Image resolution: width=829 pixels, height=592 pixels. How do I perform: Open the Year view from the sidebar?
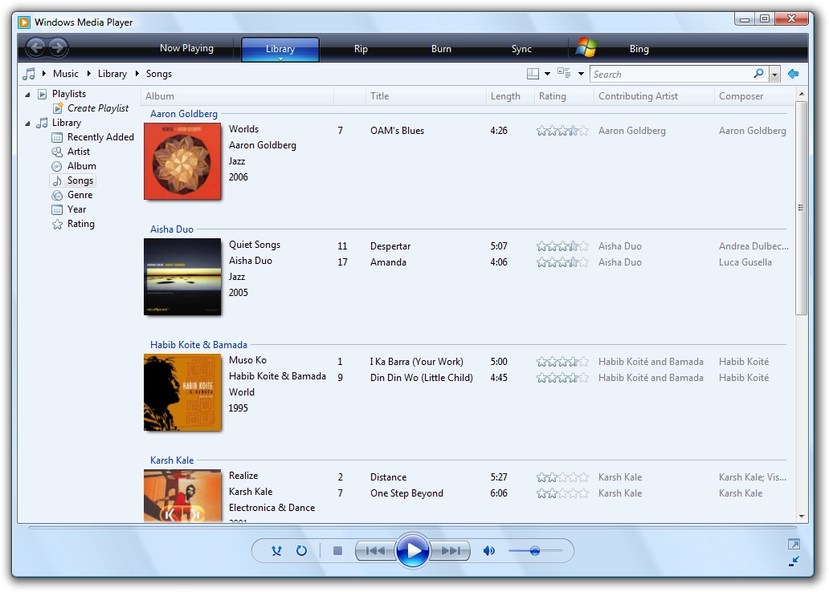pyautogui.click(x=77, y=209)
